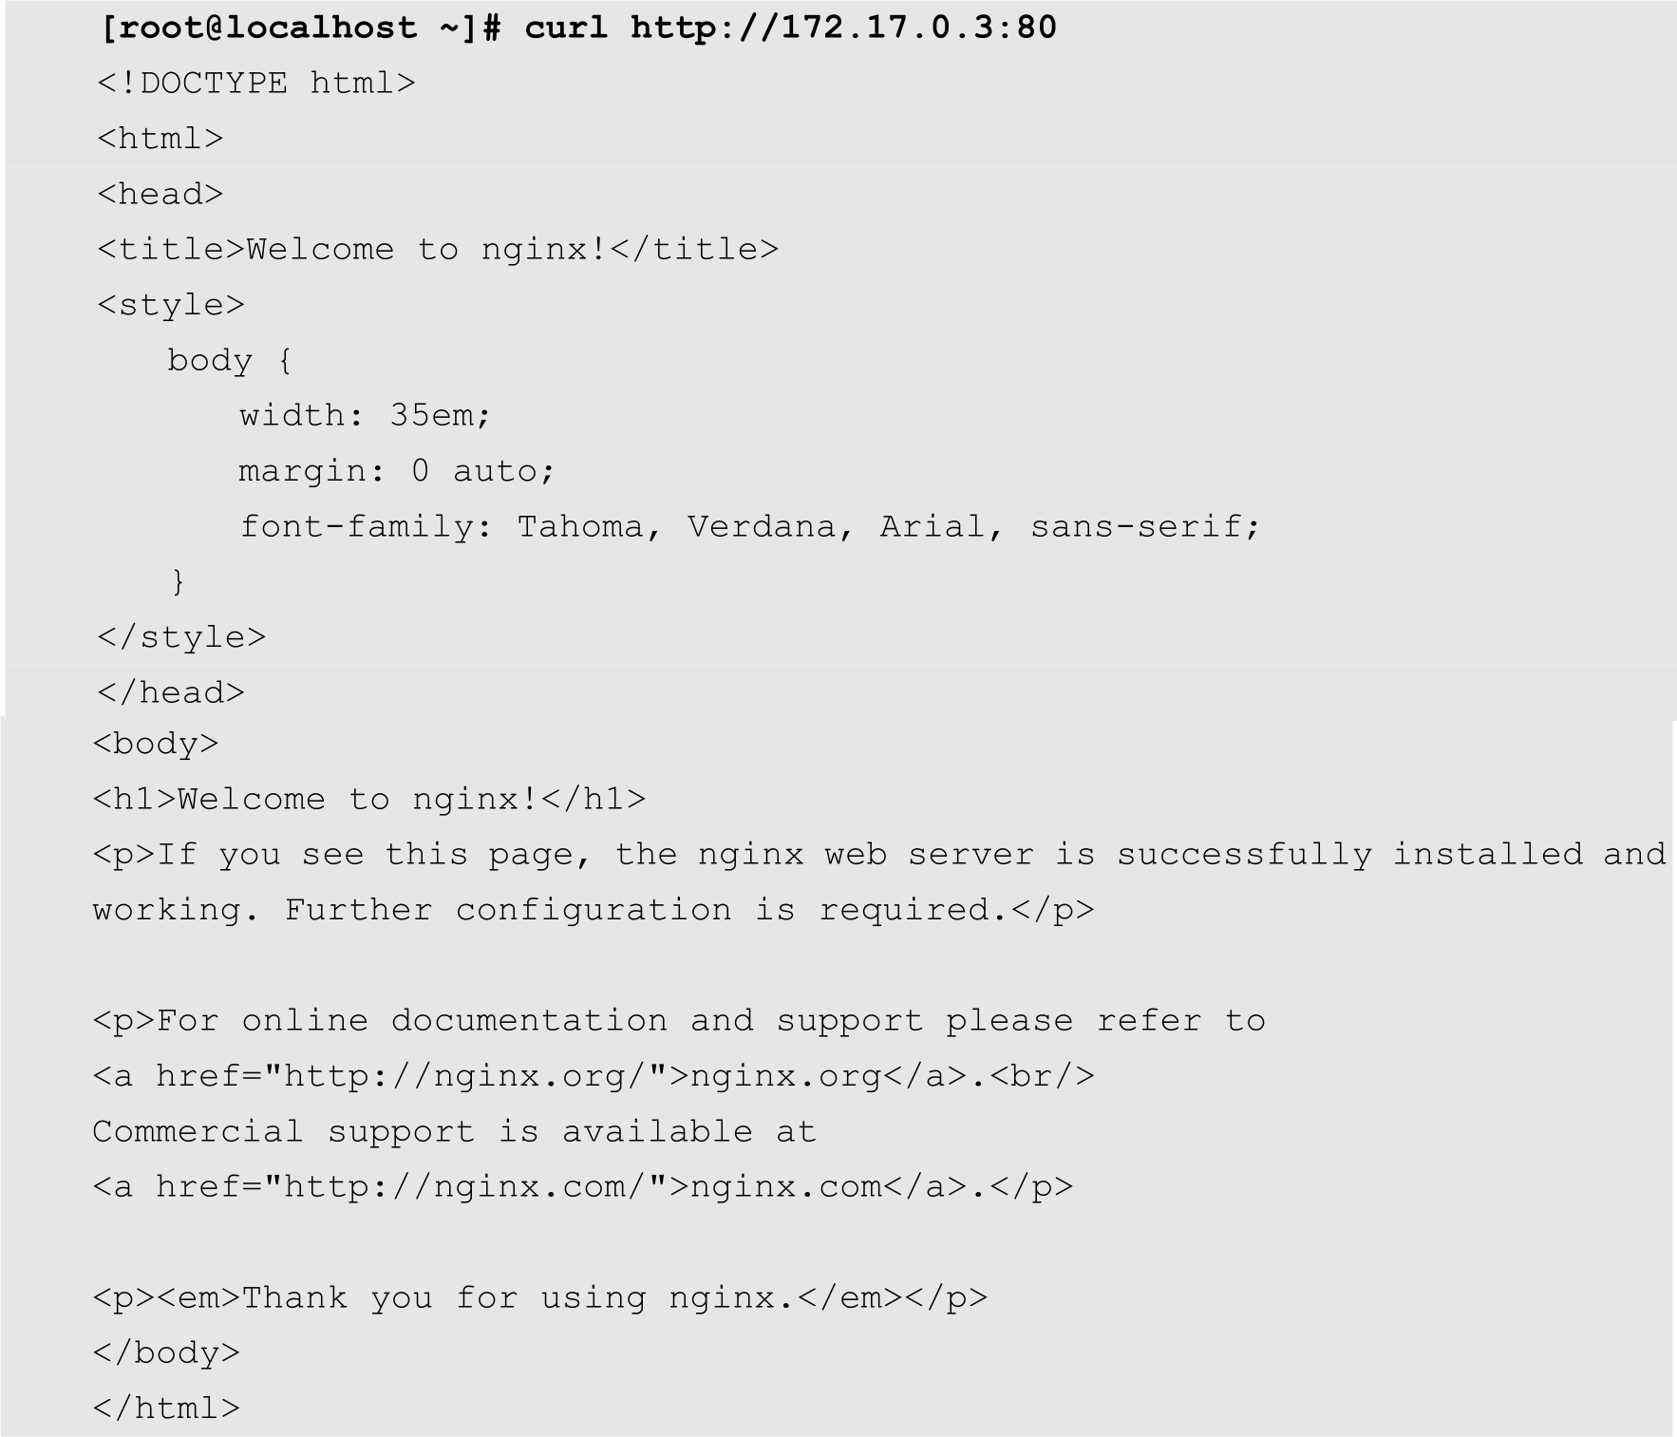Click the opening body tag
This screenshot has height=1437, width=1677.
coord(156,744)
